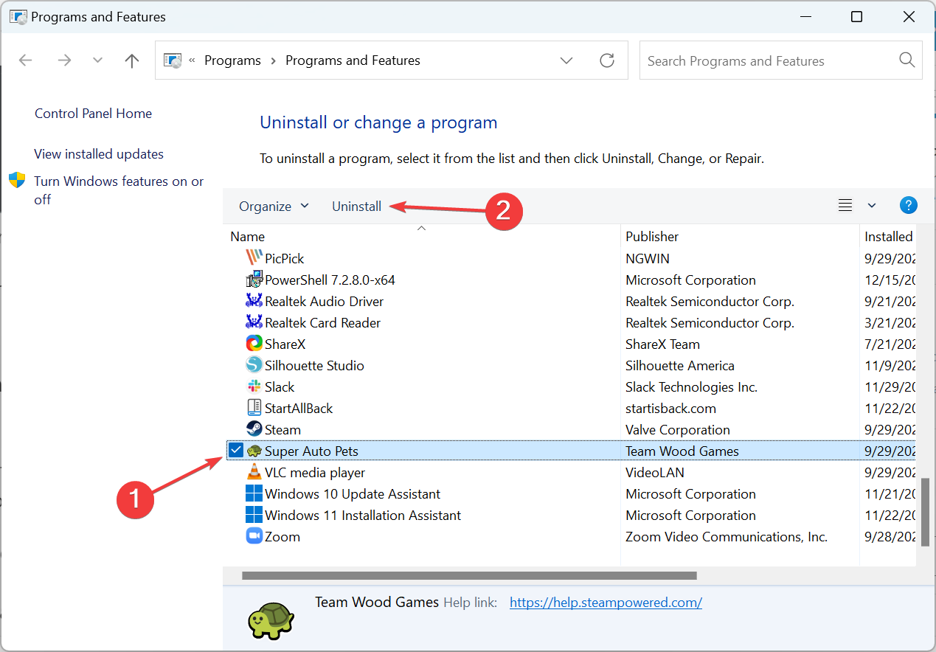Click the PicPick program icon
Screen dimensions: 936x652
point(254,258)
